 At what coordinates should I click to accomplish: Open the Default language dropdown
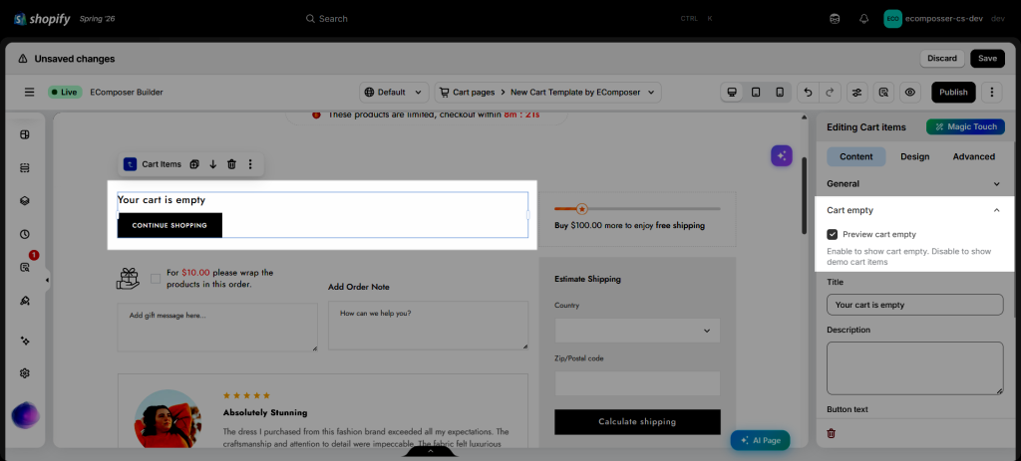(x=394, y=93)
